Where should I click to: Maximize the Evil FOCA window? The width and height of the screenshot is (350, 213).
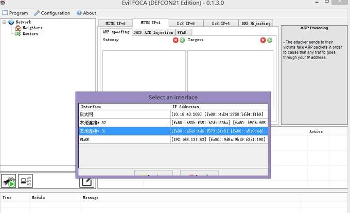[326, 2]
